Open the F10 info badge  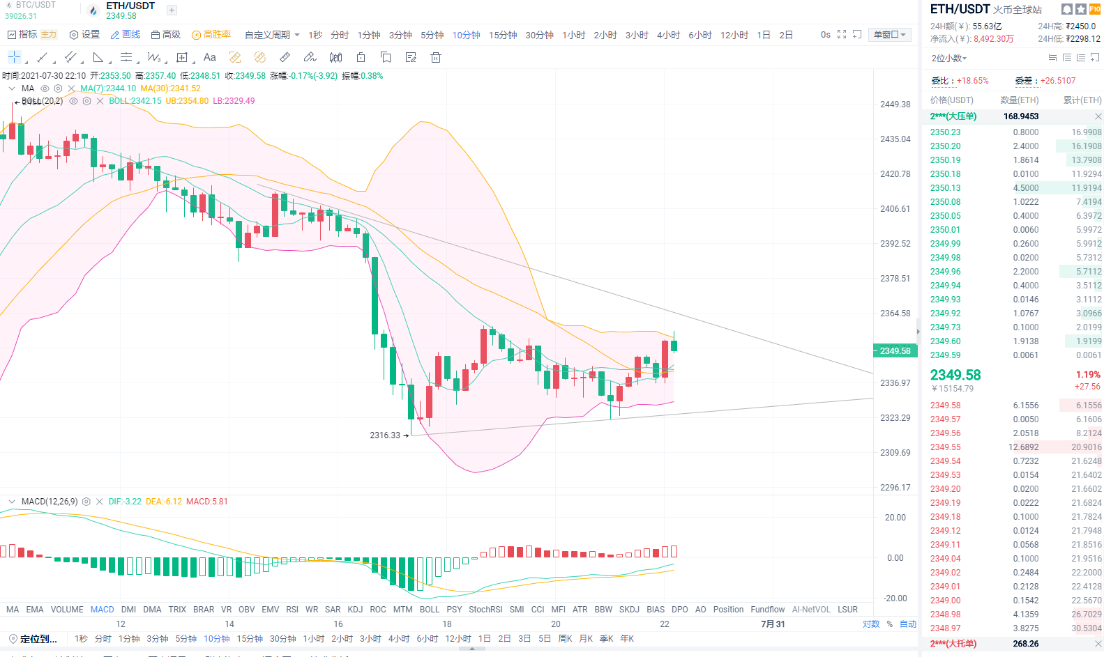[1095, 9]
